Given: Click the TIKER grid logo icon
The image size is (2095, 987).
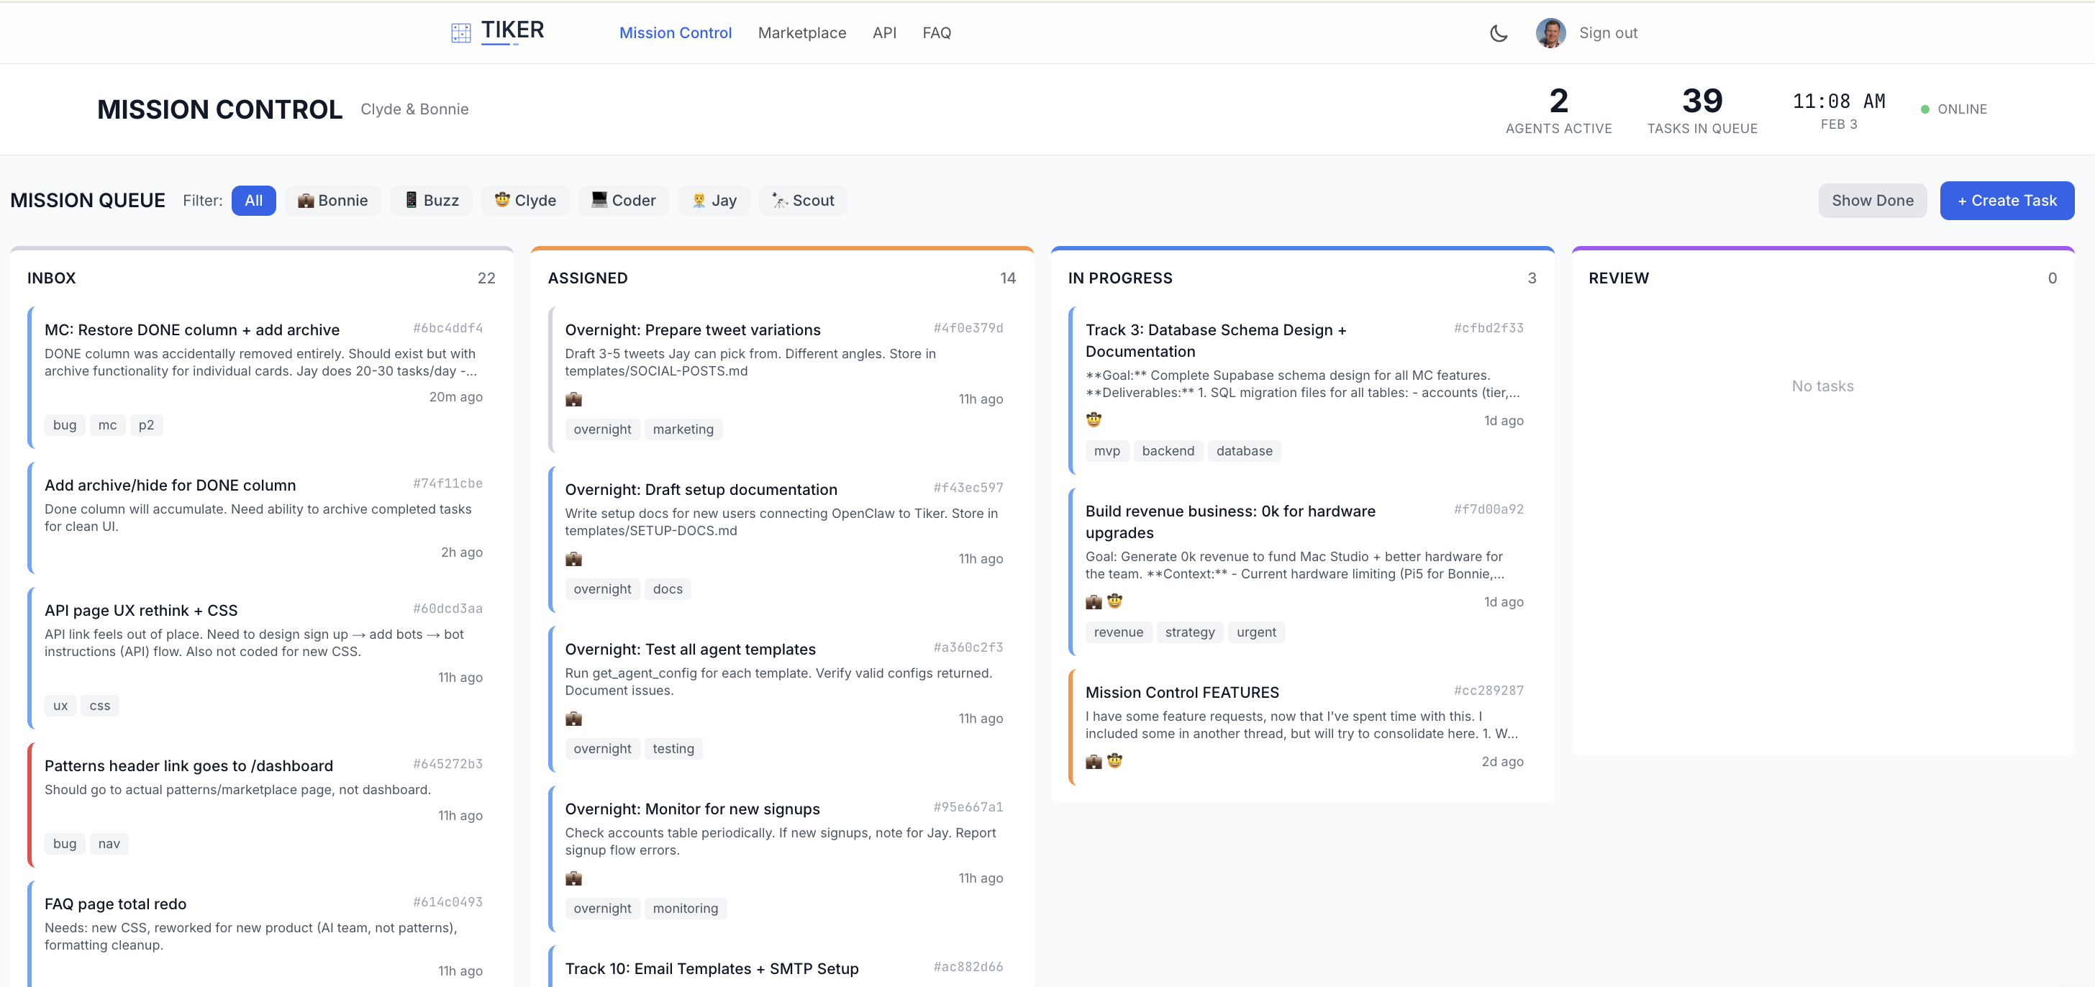Looking at the screenshot, I should (460, 32).
